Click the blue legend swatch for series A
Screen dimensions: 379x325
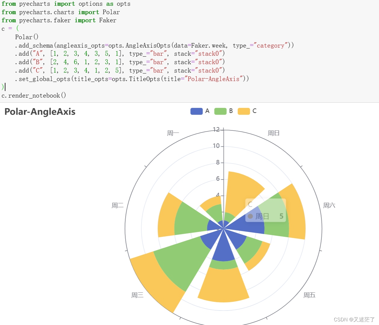pyautogui.click(x=196, y=111)
